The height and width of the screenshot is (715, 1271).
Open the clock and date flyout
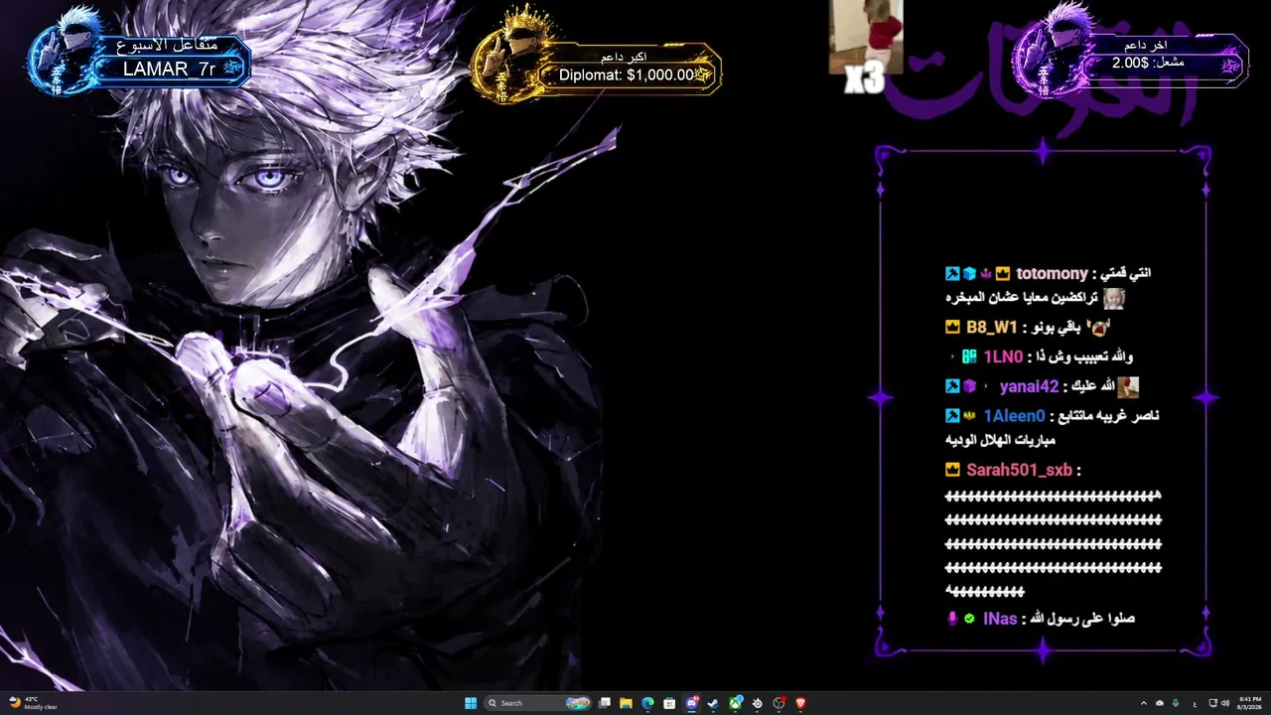click(x=1251, y=703)
